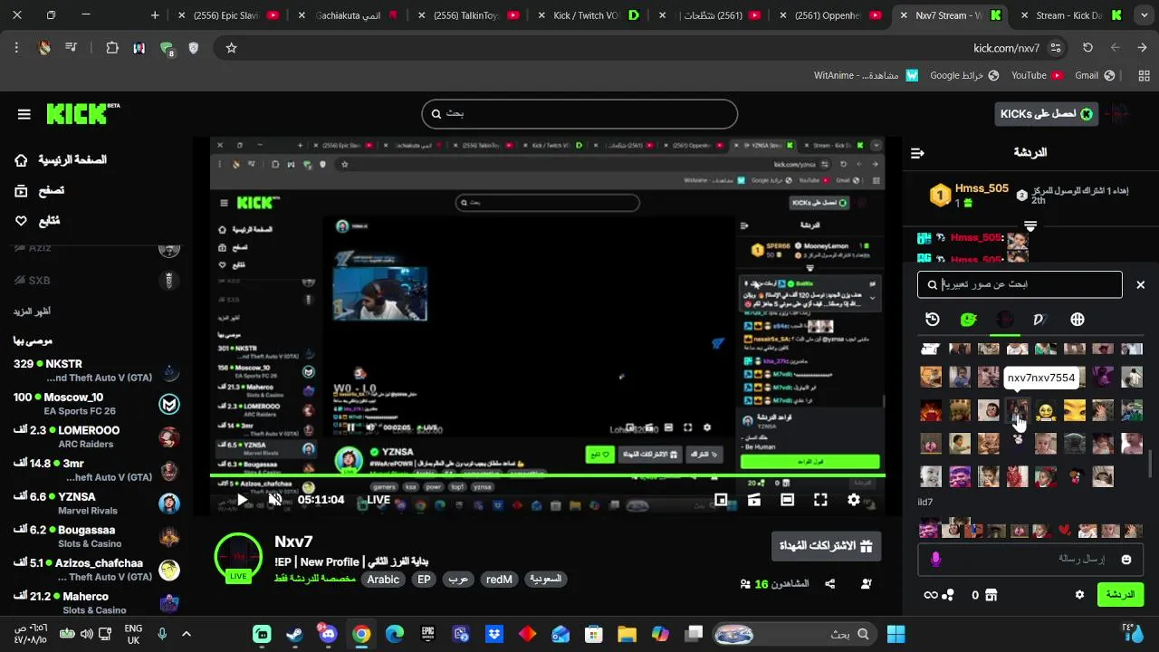Reload the browser page

pyautogui.click(x=1087, y=48)
